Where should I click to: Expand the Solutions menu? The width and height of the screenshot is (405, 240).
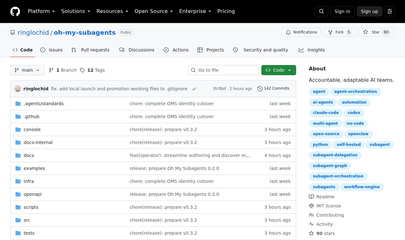76,11
